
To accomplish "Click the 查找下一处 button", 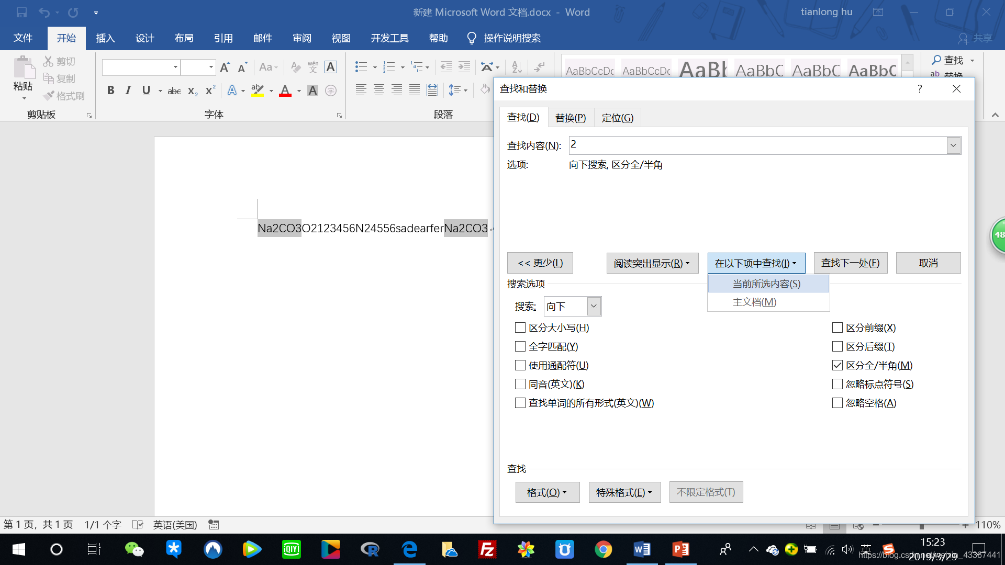I will click(x=850, y=263).
